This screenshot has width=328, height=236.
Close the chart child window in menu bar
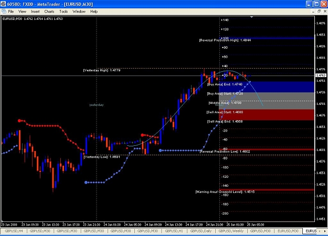coord(325,12)
